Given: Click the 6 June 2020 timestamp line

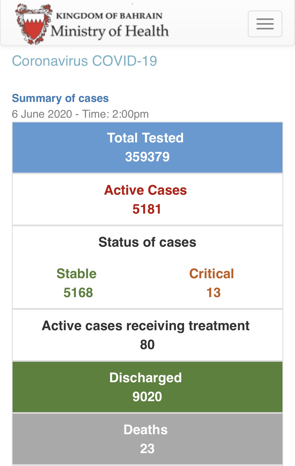Looking at the screenshot, I should (80, 114).
